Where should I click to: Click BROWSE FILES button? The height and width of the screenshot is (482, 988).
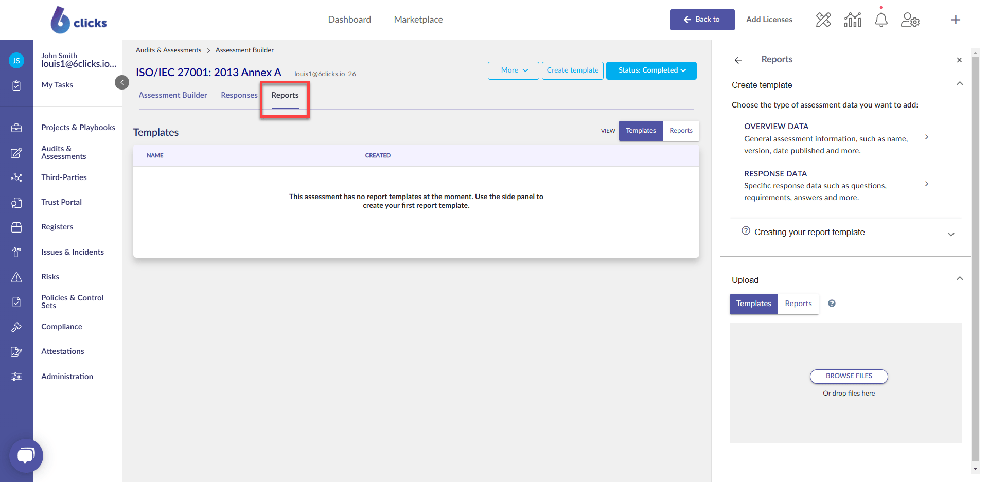pyautogui.click(x=849, y=376)
